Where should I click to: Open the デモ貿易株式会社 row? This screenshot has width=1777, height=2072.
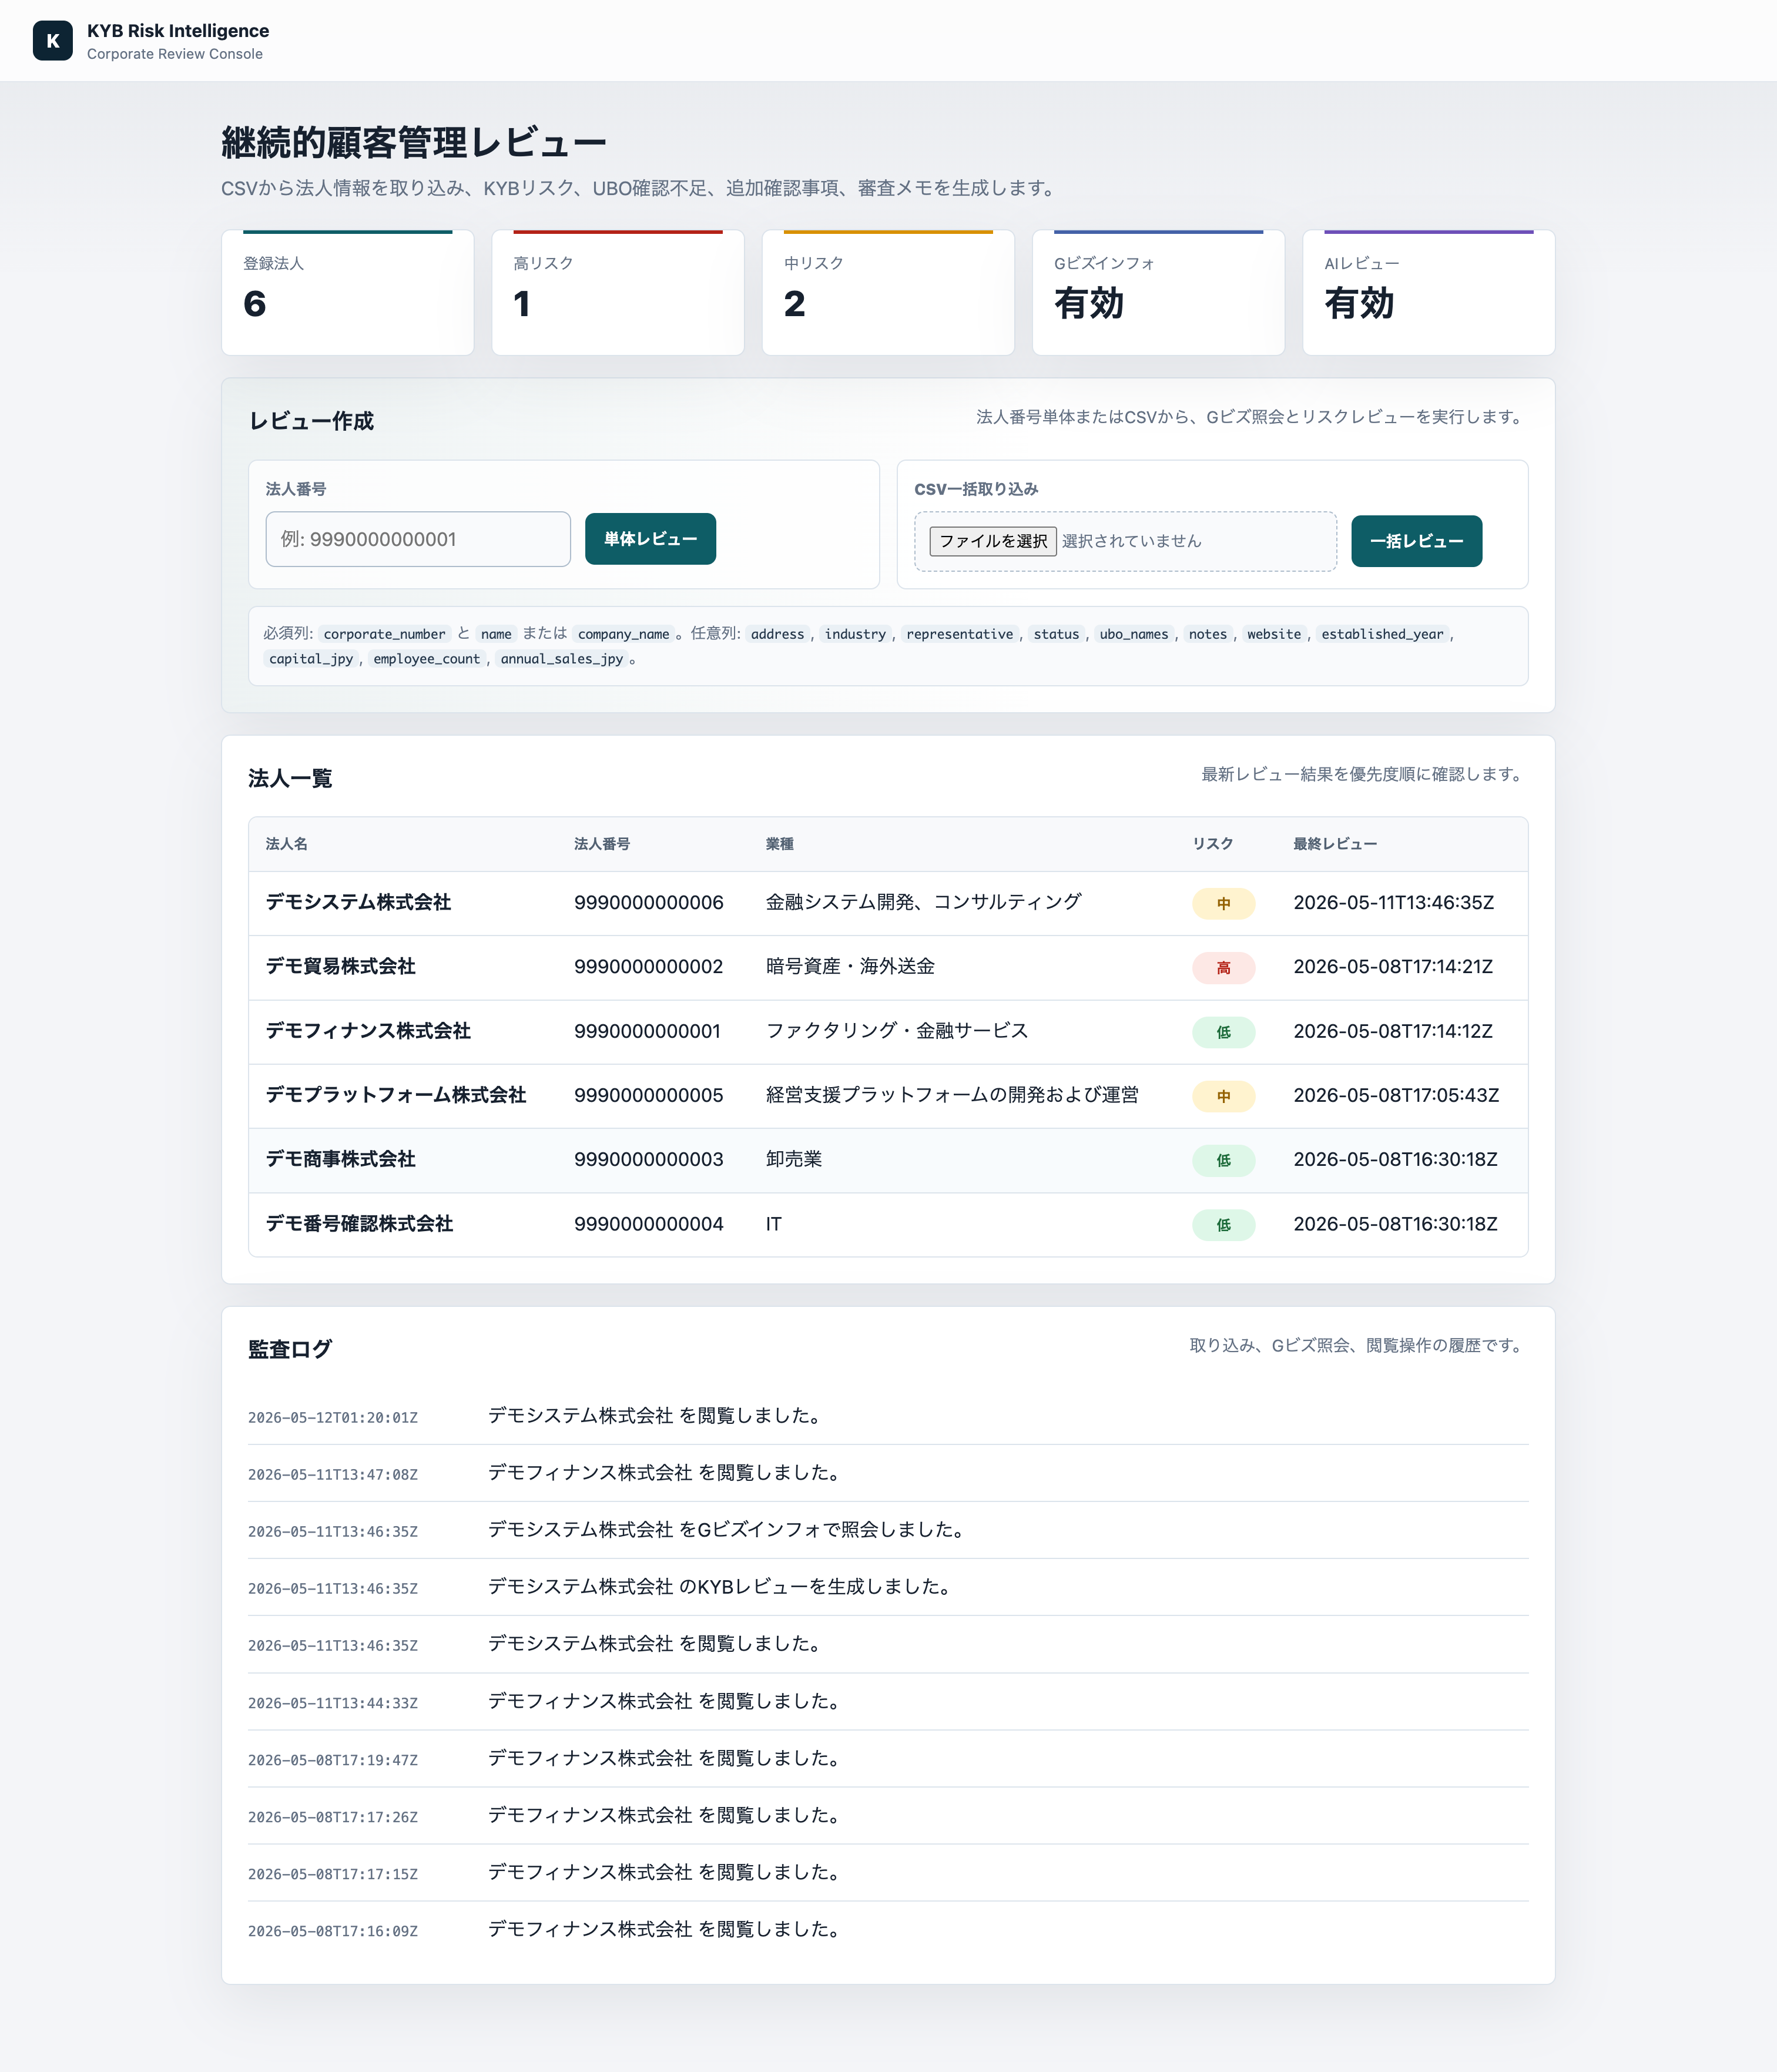[x=888, y=967]
